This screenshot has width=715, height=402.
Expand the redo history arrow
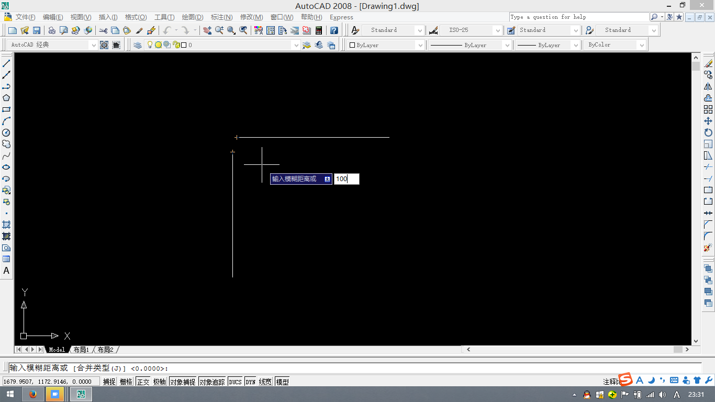(195, 30)
